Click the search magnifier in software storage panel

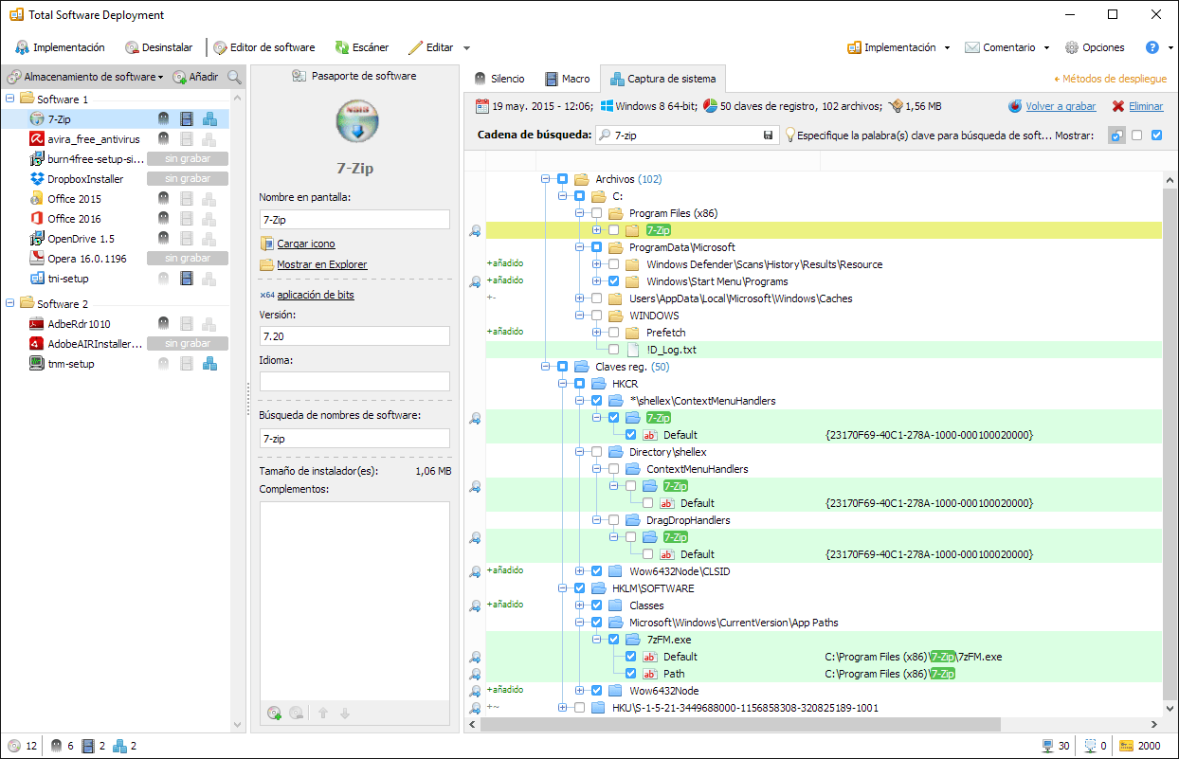234,77
